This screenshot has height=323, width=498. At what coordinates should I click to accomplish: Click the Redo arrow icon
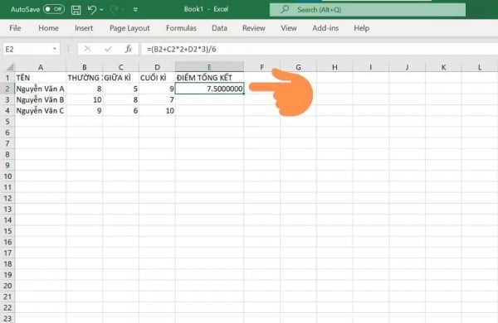[x=114, y=10]
